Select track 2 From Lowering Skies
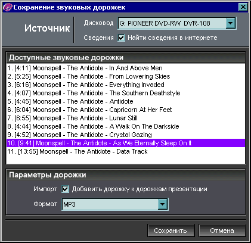 coord(126,76)
